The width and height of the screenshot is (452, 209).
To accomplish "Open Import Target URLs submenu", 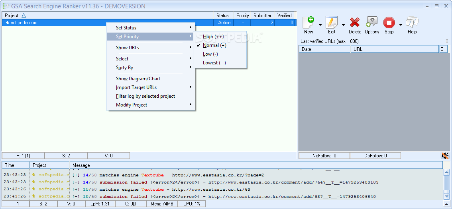I will pyautogui.click(x=151, y=87).
